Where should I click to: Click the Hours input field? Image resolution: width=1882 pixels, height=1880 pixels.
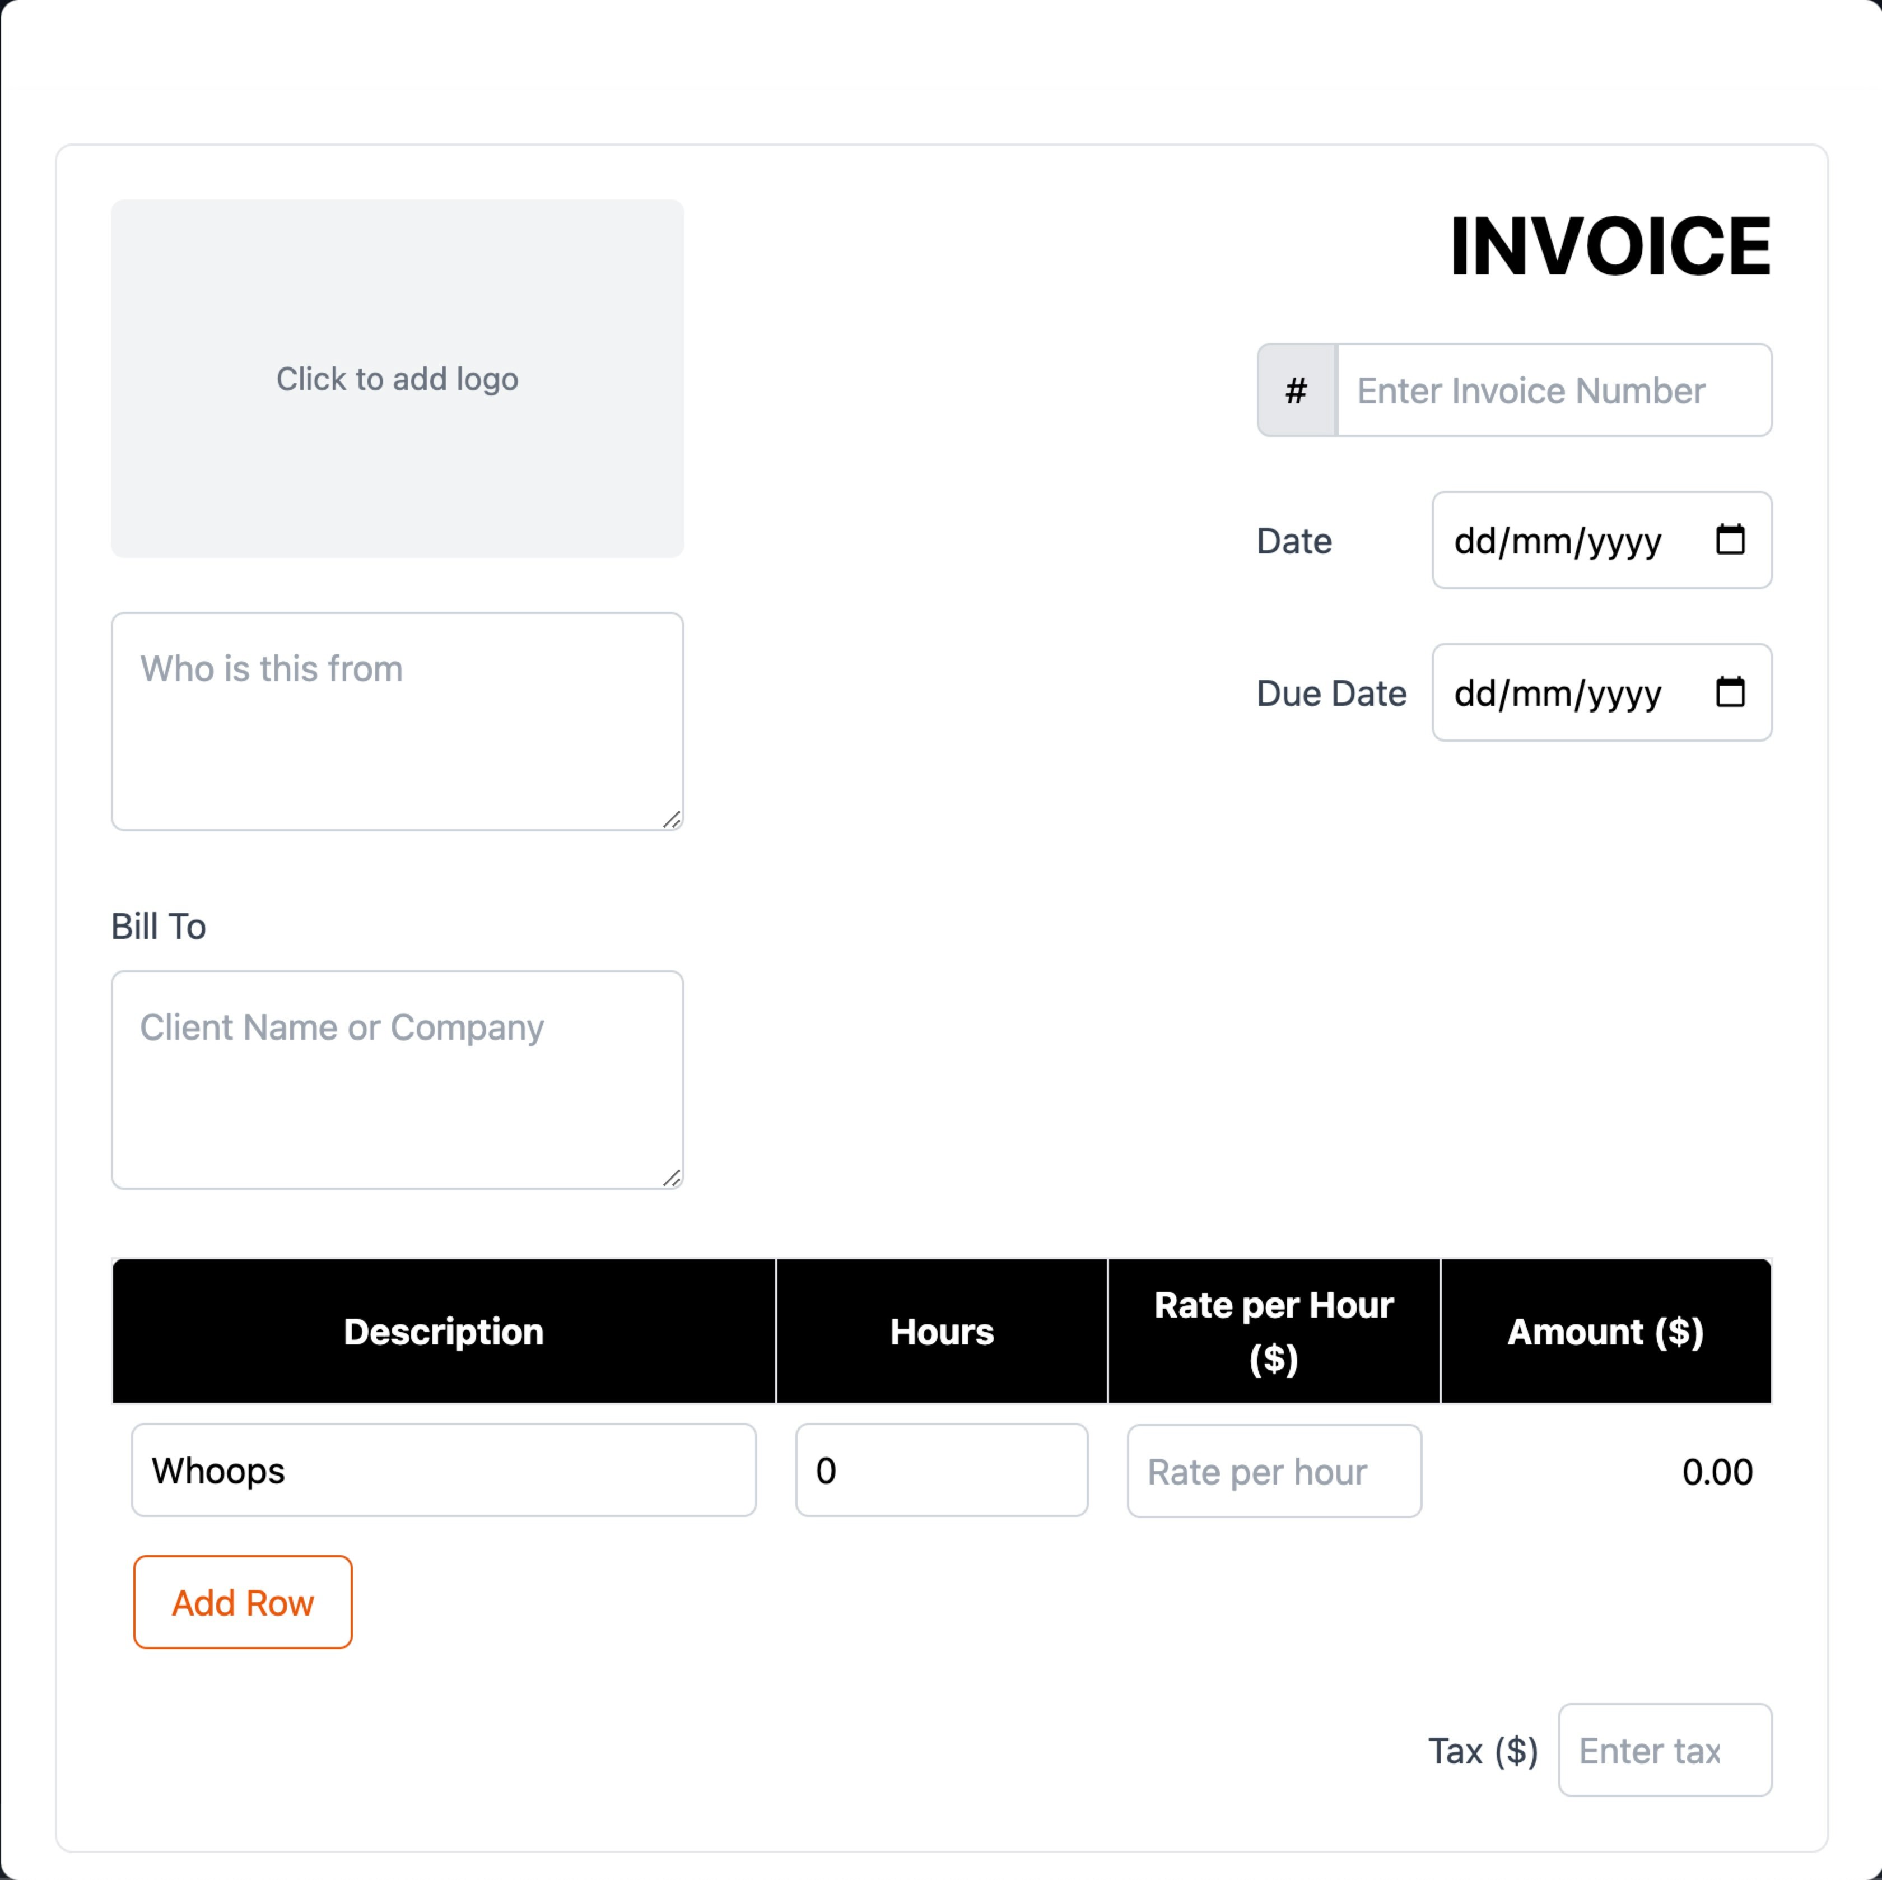point(942,1471)
